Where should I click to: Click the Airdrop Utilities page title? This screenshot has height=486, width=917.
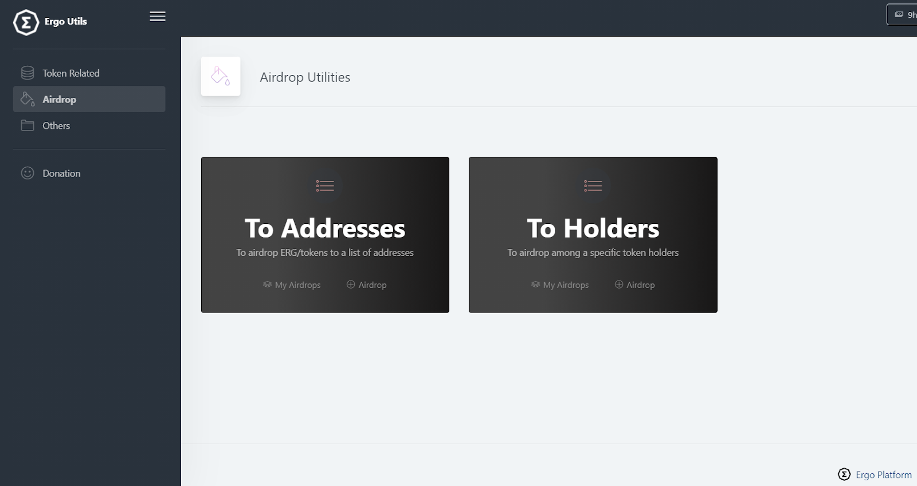(305, 77)
